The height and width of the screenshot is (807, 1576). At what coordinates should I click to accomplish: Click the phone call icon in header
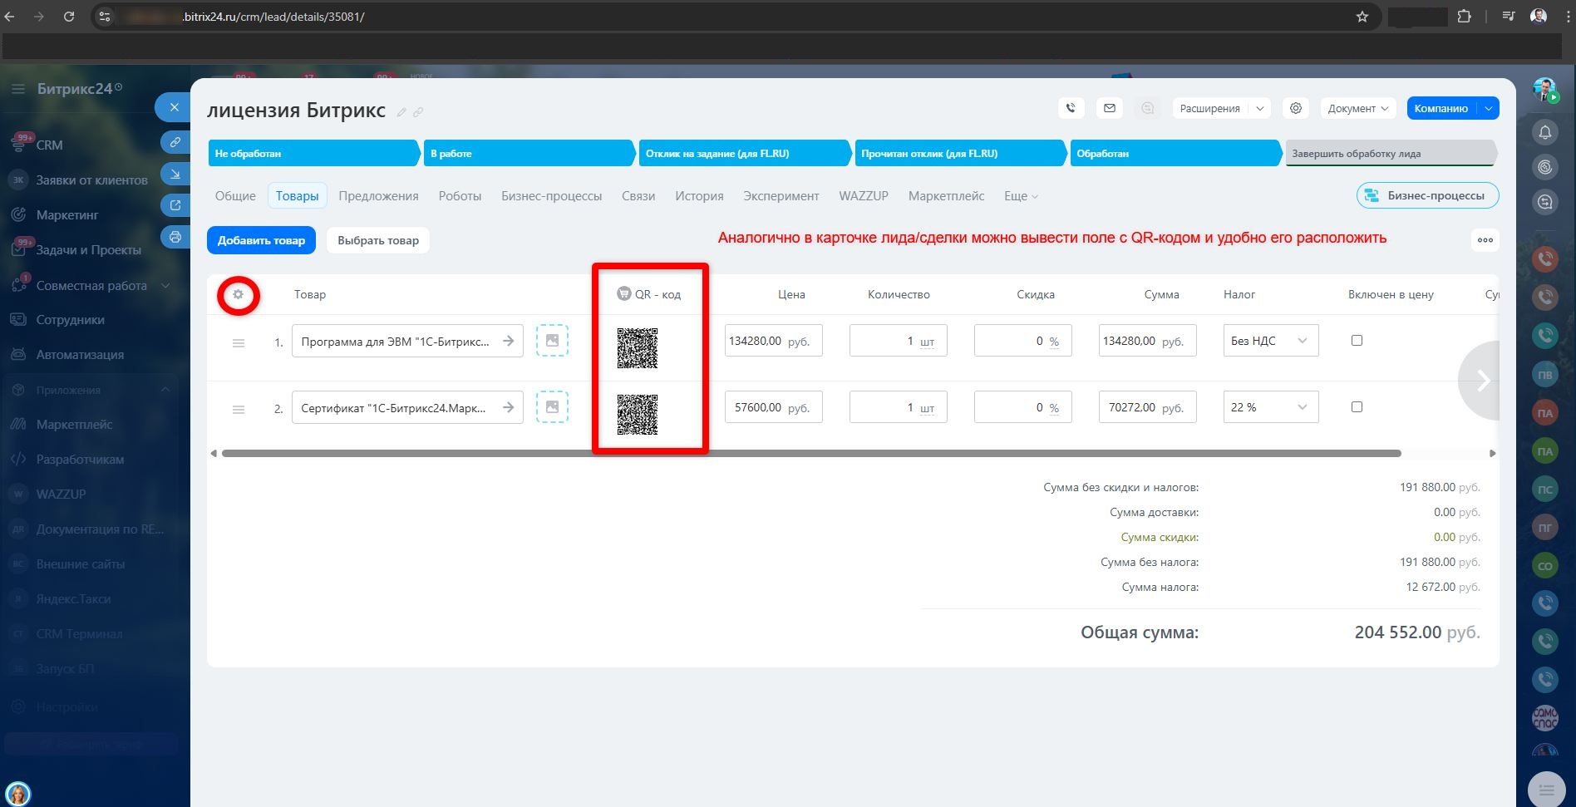pyautogui.click(x=1071, y=108)
